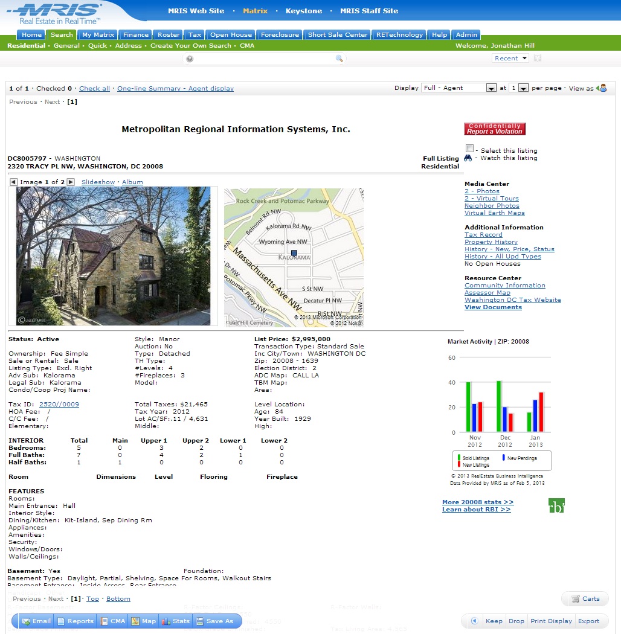Click the CMA button in bottom toolbar
The height and width of the screenshot is (634, 621).
114,621
